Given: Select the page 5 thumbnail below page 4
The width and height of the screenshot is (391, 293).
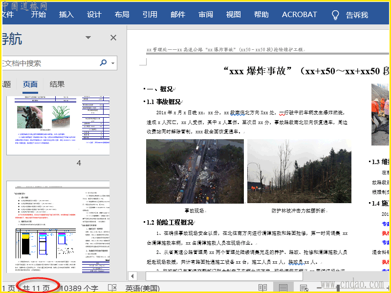Looking at the screenshot, I should coord(58,227).
